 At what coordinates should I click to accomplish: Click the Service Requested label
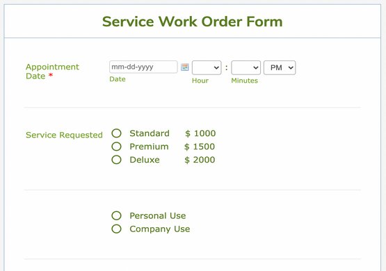pos(64,135)
